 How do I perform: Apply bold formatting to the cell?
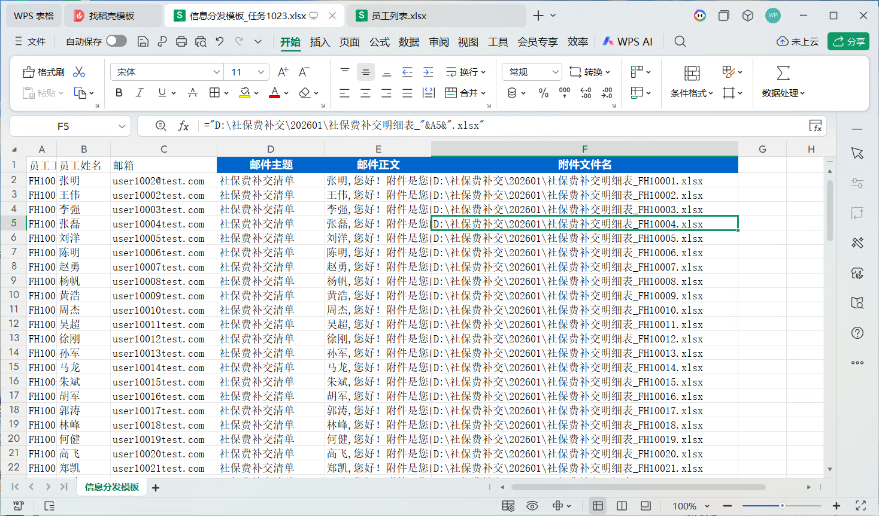[119, 93]
